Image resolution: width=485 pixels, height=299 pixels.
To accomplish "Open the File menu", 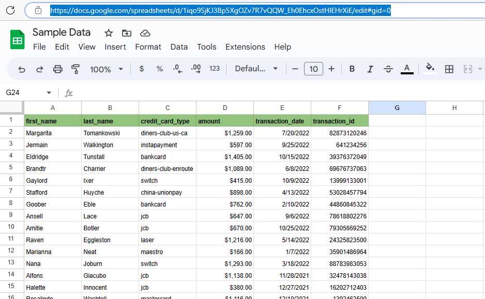I will tap(39, 47).
